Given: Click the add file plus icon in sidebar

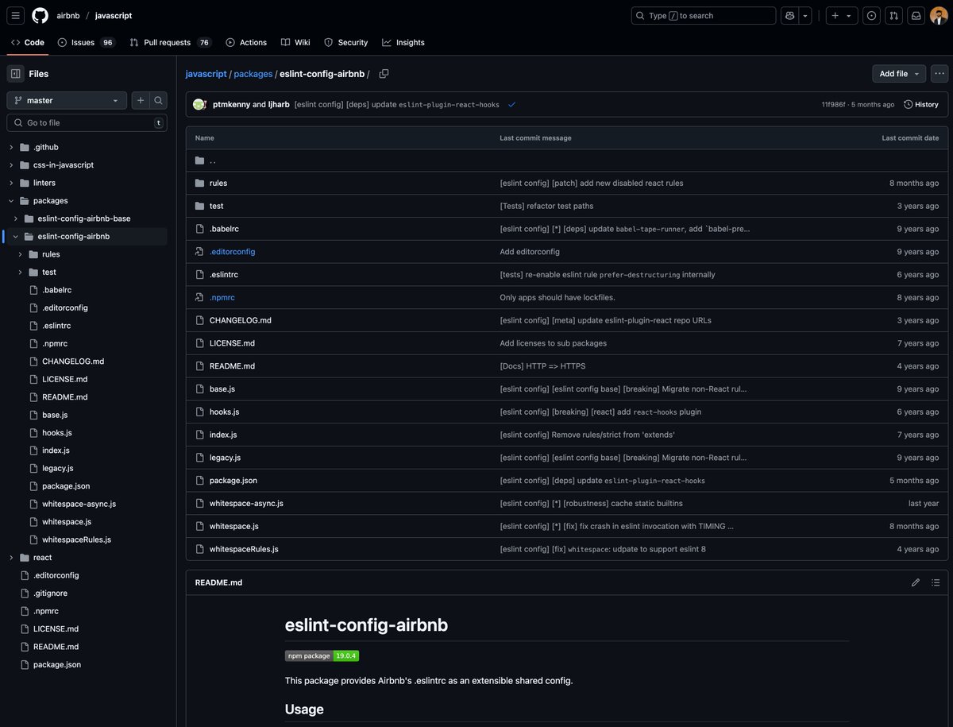Looking at the screenshot, I should click(141, 100).
